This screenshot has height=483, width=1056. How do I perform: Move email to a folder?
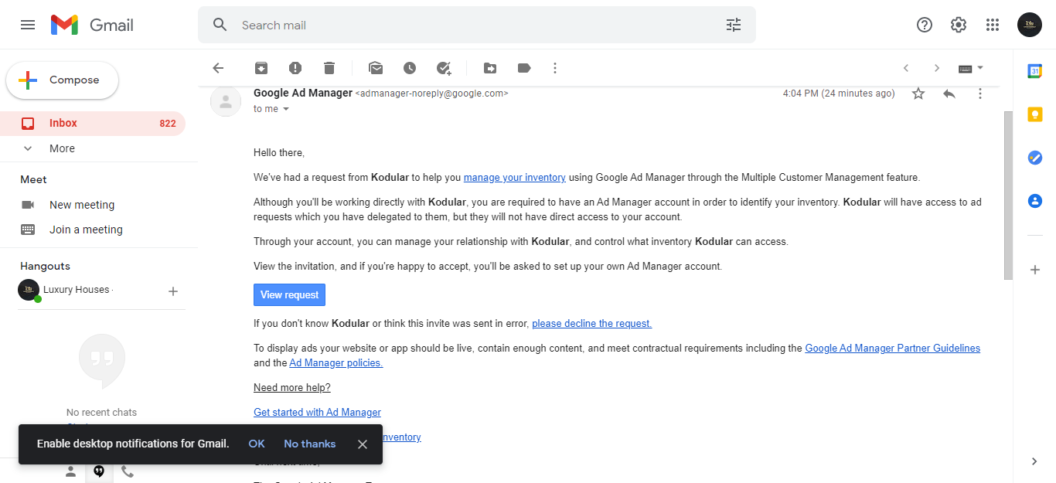coord(490,68)
